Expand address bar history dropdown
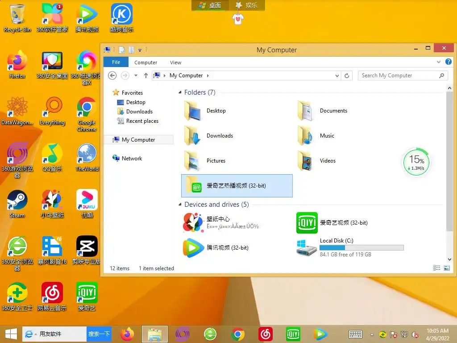Viewport: 457px width, 343px height. pos(337,76)
